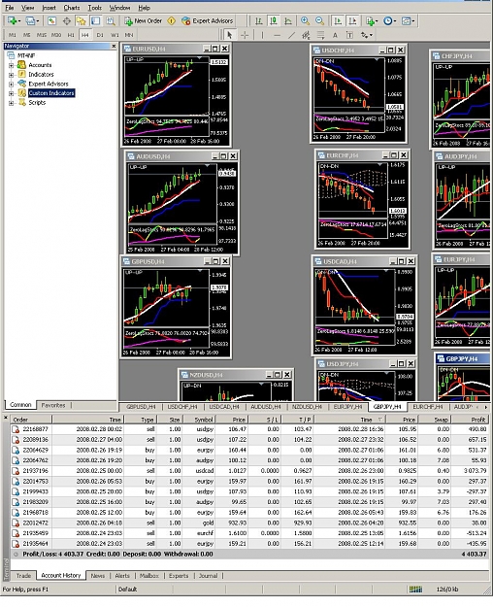Open the Charts menu
Image resolution: width=493 pixels, height=607 pixels.
(x=72, y=8)
